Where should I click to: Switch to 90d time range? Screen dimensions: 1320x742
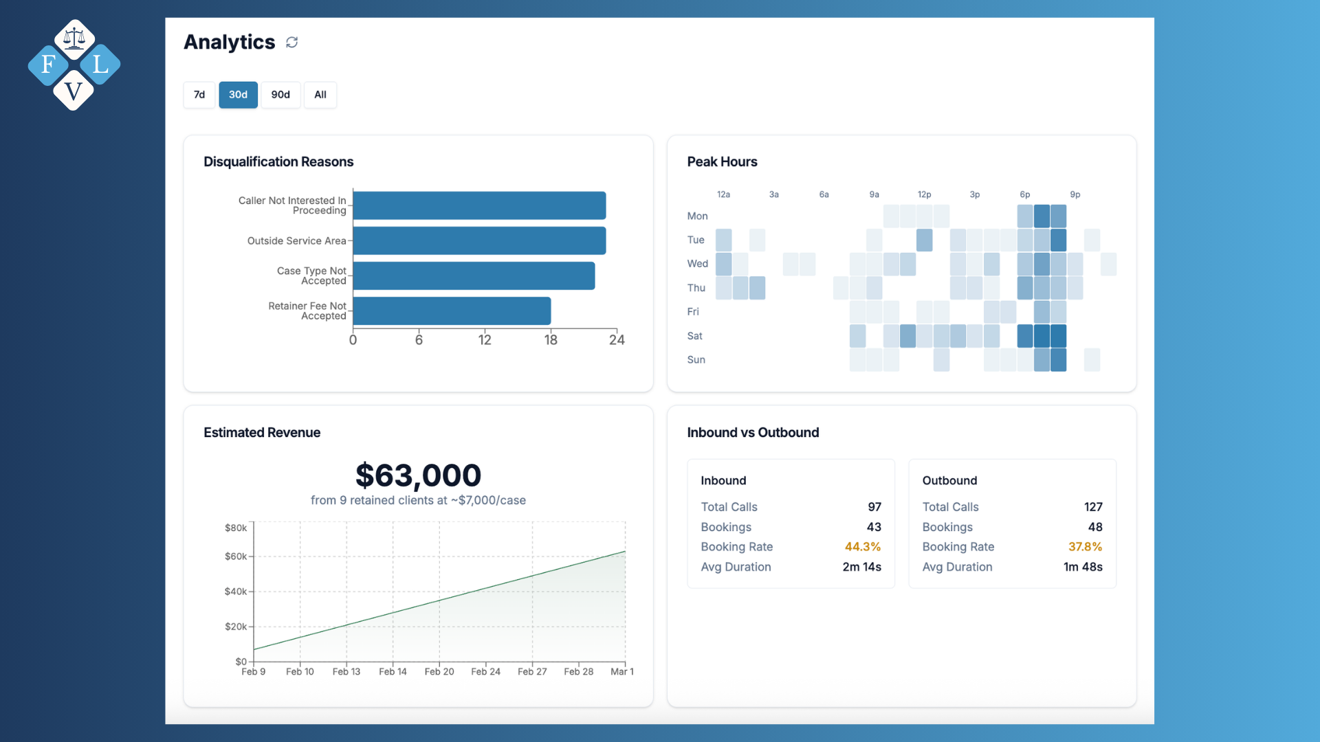[x=280, y=95]
